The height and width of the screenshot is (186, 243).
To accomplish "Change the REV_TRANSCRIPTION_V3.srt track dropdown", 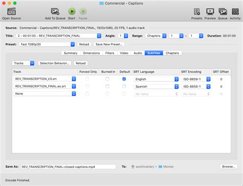I will 45,79.
